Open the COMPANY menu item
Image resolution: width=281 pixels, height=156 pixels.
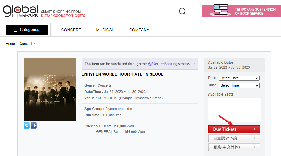(139, 30)
